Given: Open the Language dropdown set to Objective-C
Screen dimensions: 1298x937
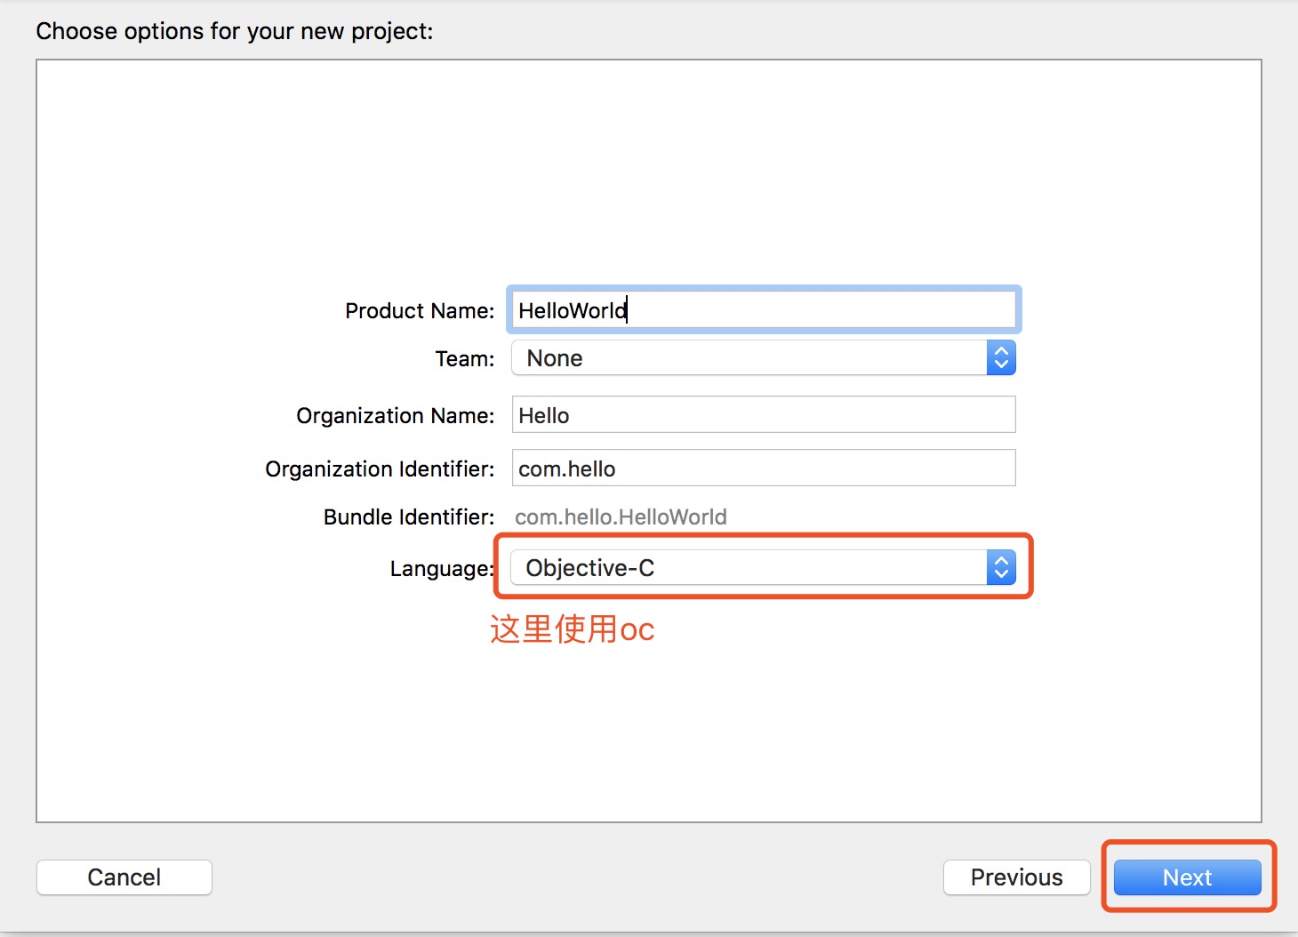Looking at the screenshot, I should [764, 567].
